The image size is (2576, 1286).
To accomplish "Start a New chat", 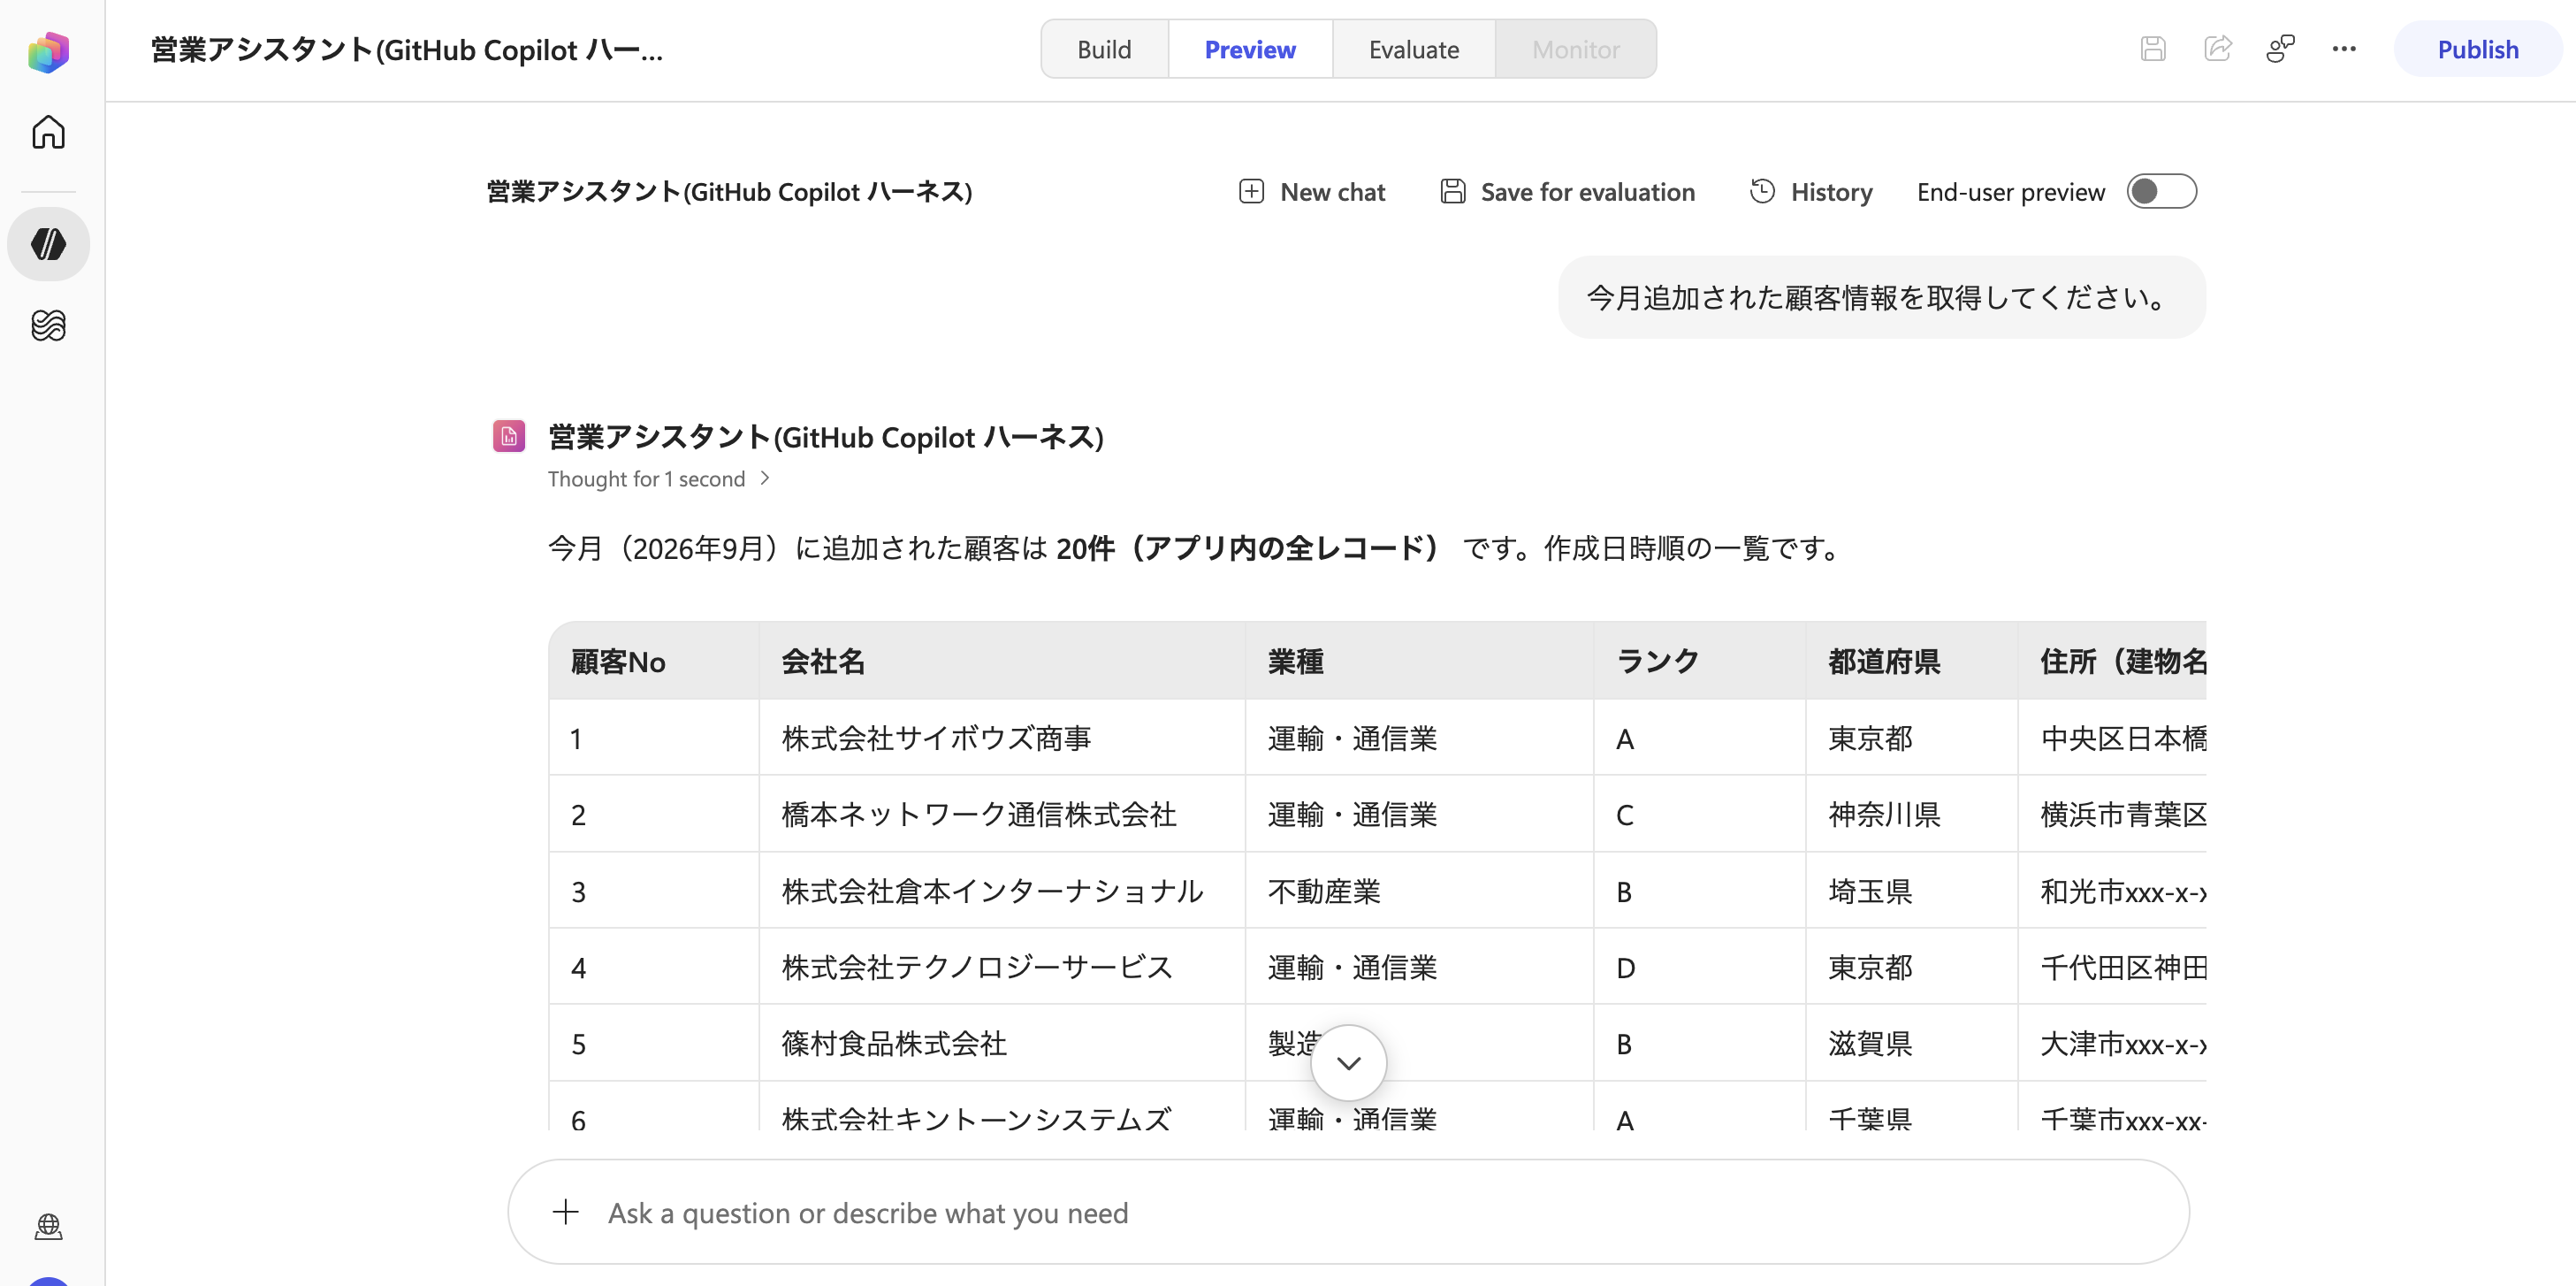I will click(1311, 191).
